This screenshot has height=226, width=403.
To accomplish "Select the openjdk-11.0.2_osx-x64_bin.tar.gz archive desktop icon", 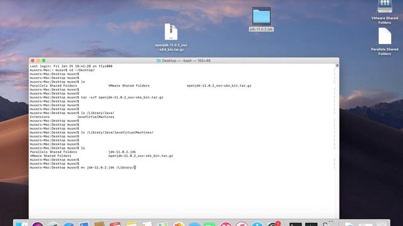I will click(171, 32).
